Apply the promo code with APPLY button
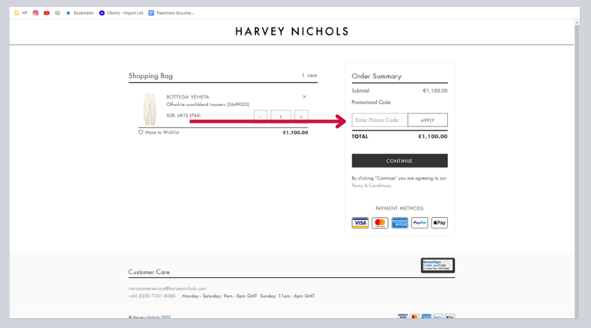Image resolution: width=591 pixels, height=328 pixels. click(428, 120)
